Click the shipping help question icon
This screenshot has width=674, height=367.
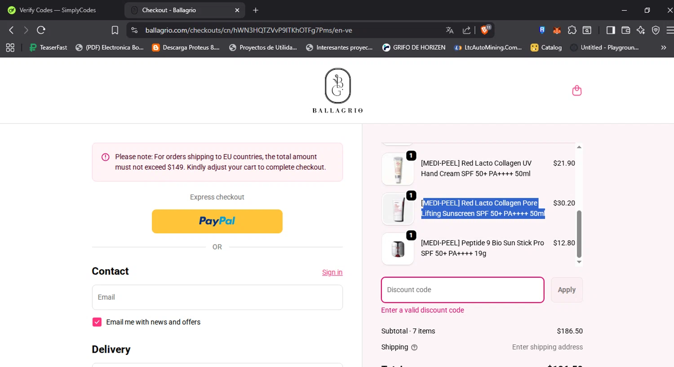point(414,347)
